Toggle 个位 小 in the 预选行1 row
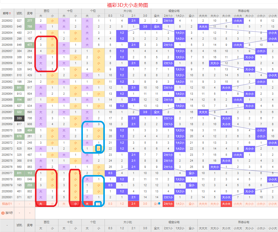 pyautogui.click(x=98, y=204)
